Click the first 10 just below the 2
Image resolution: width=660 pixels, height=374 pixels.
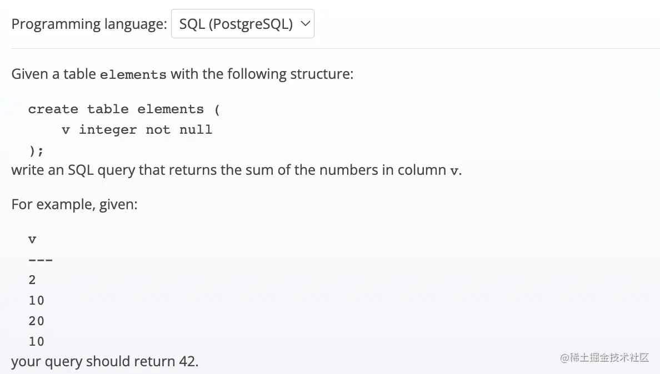click(37, 301)
